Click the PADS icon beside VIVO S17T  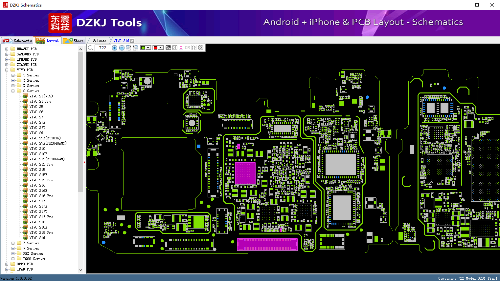[x=25, y=211]
